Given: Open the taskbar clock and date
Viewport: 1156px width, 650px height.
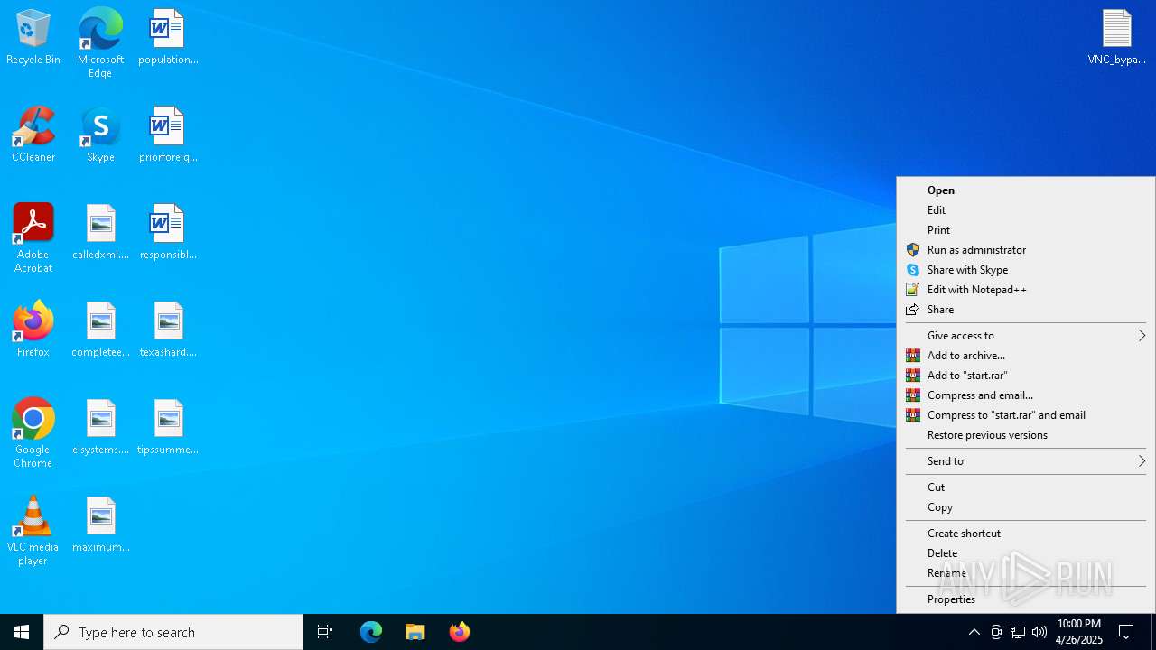Looking at the screenshot, I should (1079, 632).
